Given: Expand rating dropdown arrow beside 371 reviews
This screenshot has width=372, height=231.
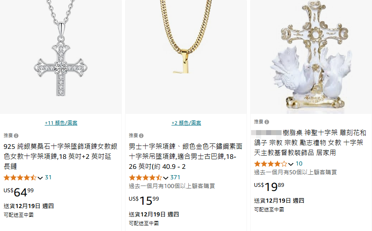Looking at the screenshot, I should tap(166, 178).
